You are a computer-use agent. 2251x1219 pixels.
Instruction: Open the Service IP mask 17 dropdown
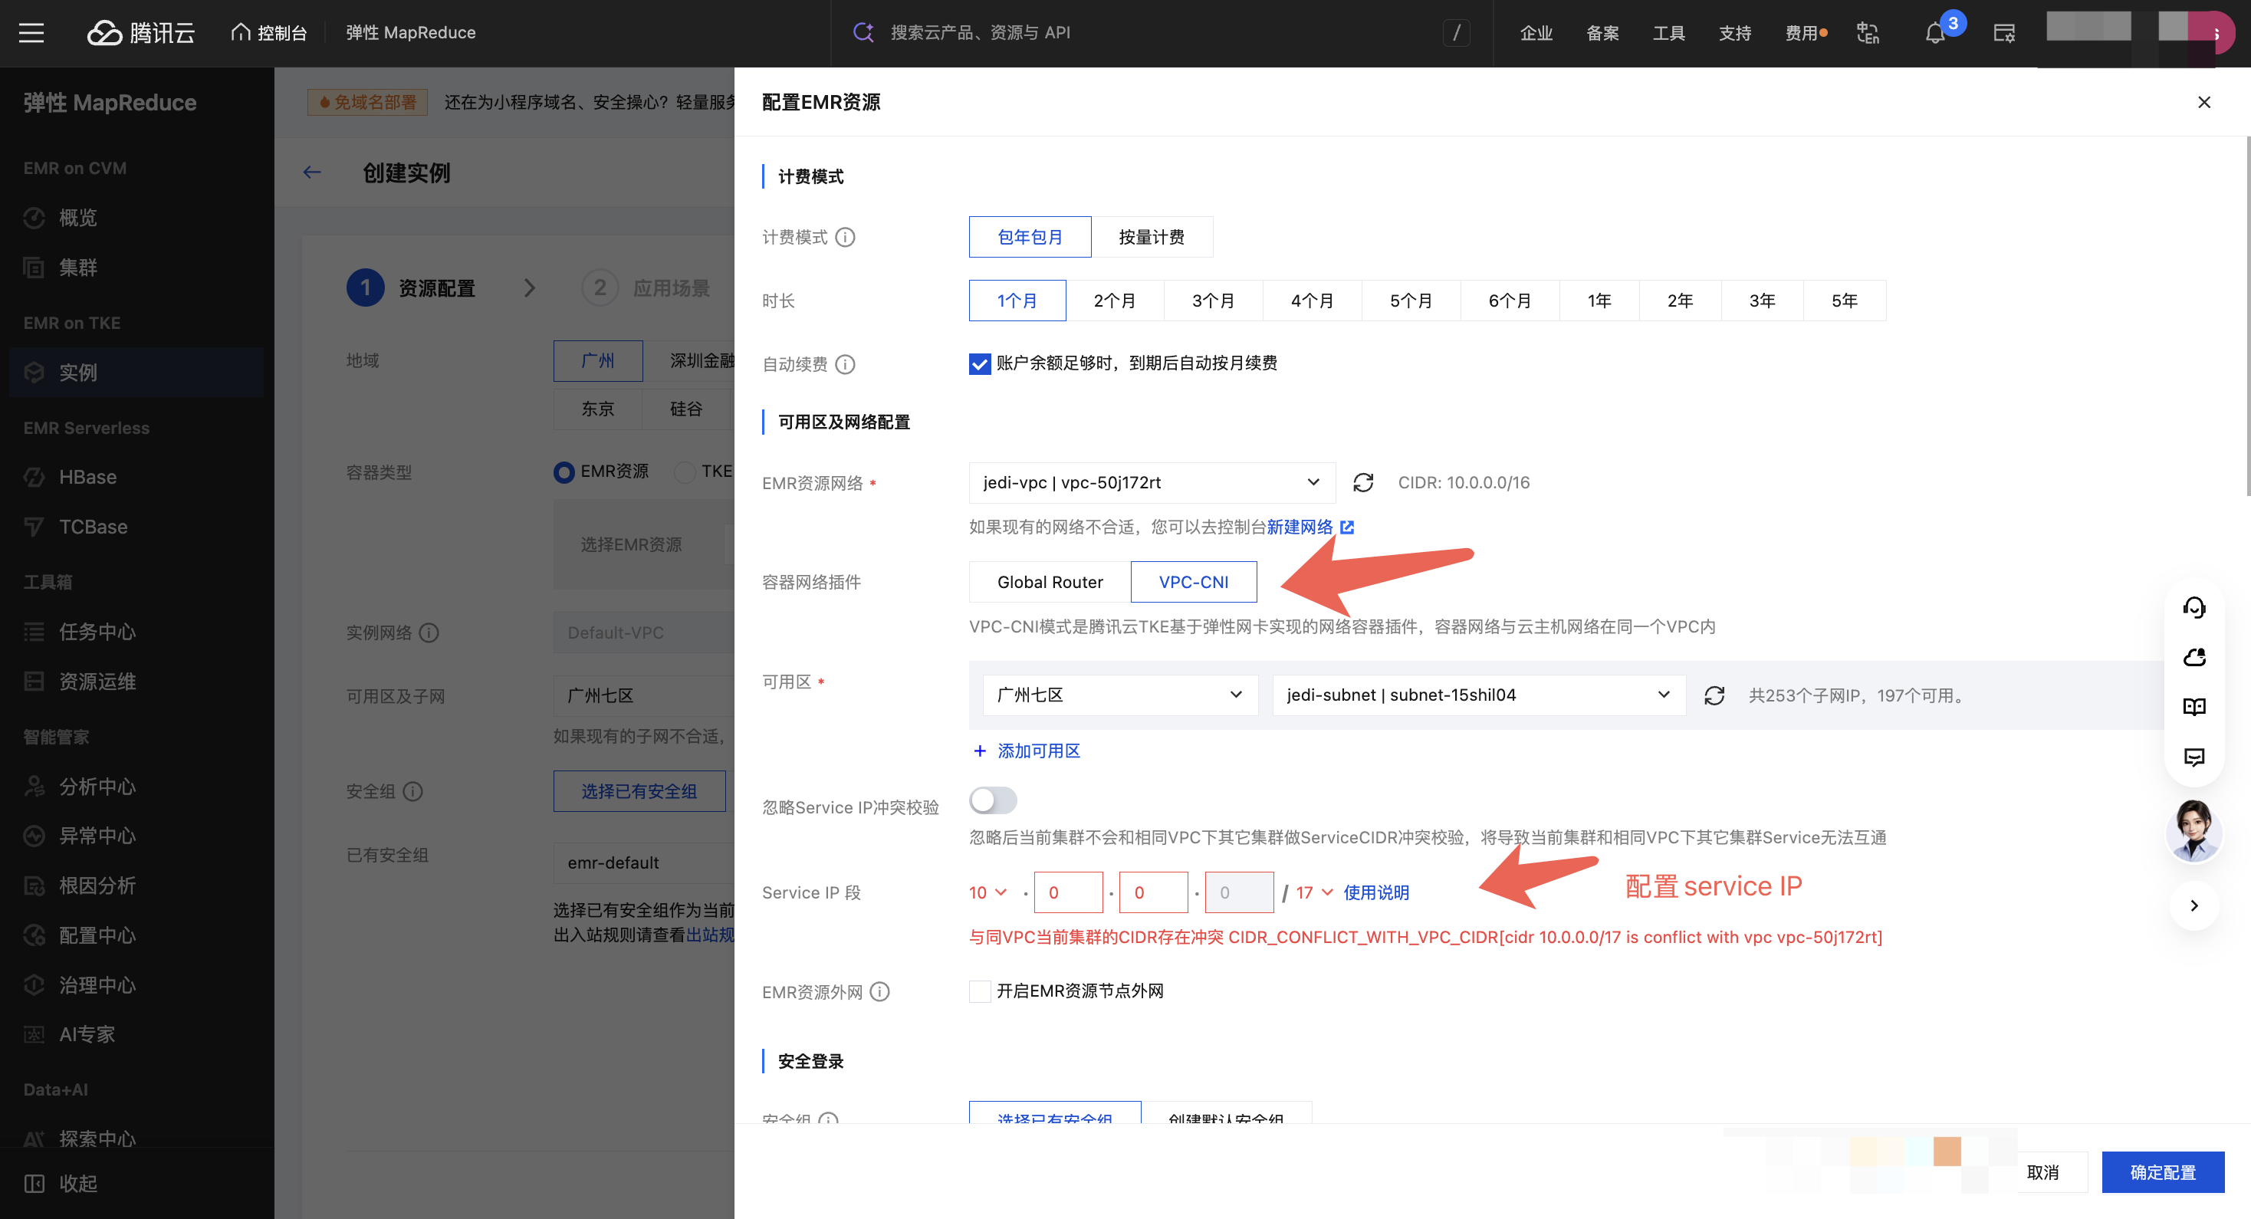1314,892
